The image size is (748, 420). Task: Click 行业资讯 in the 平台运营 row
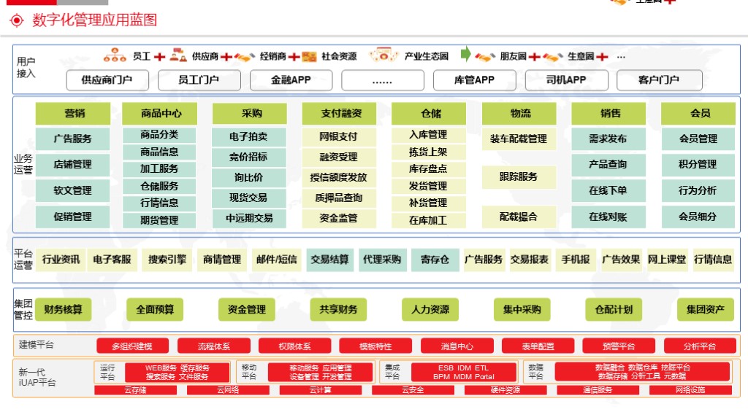click(61, 260)
